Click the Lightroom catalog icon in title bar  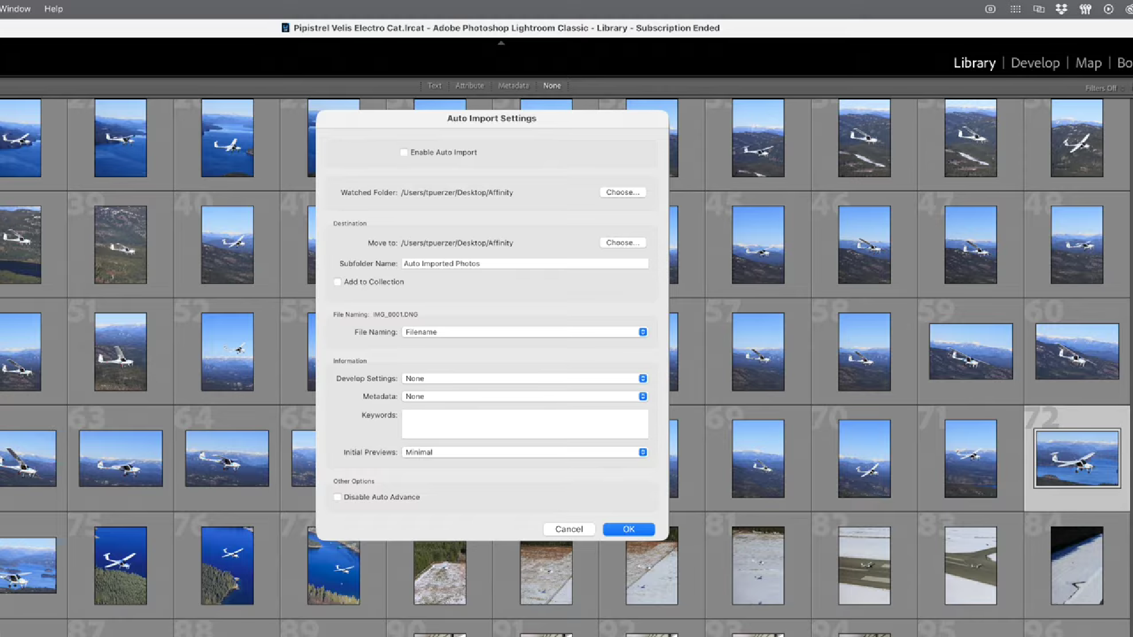(x=285, y=28)
